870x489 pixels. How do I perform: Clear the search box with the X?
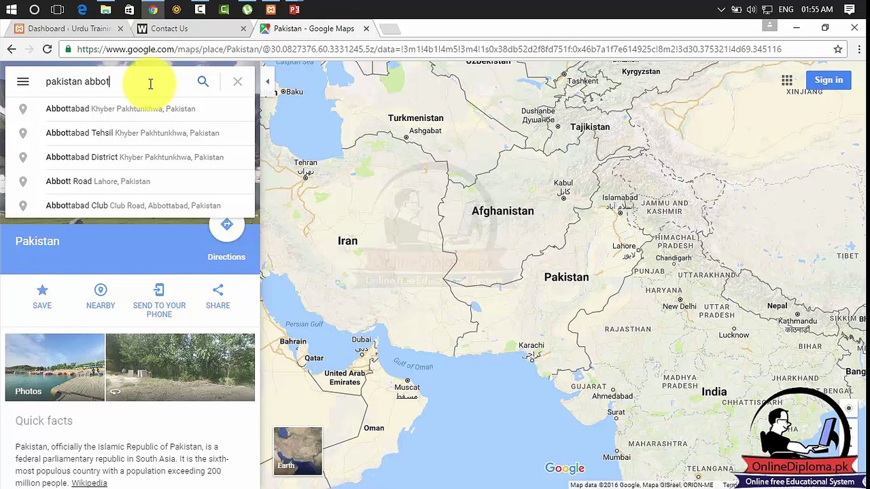237,81
